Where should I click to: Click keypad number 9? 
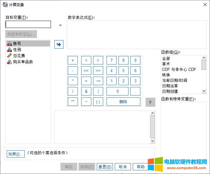coord(135,60)
